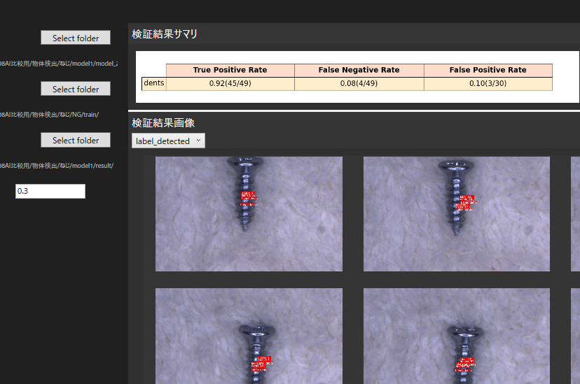
Task: Click the threshold field showing 0.3
Action: tap(50, 191)
